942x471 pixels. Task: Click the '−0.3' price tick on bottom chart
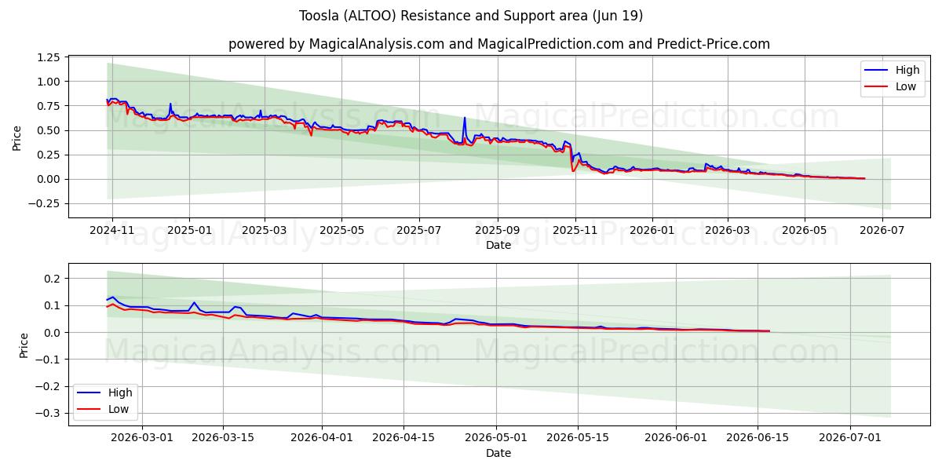coord(48,414)
